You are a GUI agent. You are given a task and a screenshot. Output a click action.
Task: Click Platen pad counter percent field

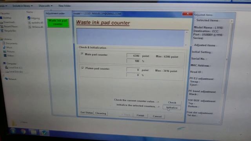[x=133, y=75]
